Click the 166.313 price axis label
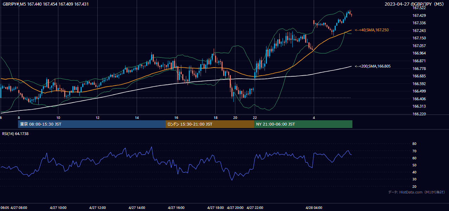This screenshot has height=211, width=449. [x=419, y=106]
